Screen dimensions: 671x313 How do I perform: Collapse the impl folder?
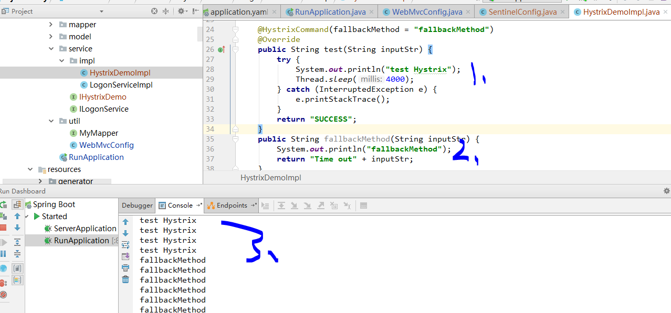pos(62,60)
